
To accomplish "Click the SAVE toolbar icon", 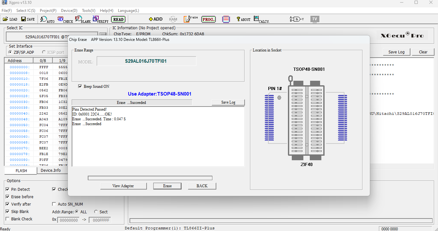I will [28, 19].
